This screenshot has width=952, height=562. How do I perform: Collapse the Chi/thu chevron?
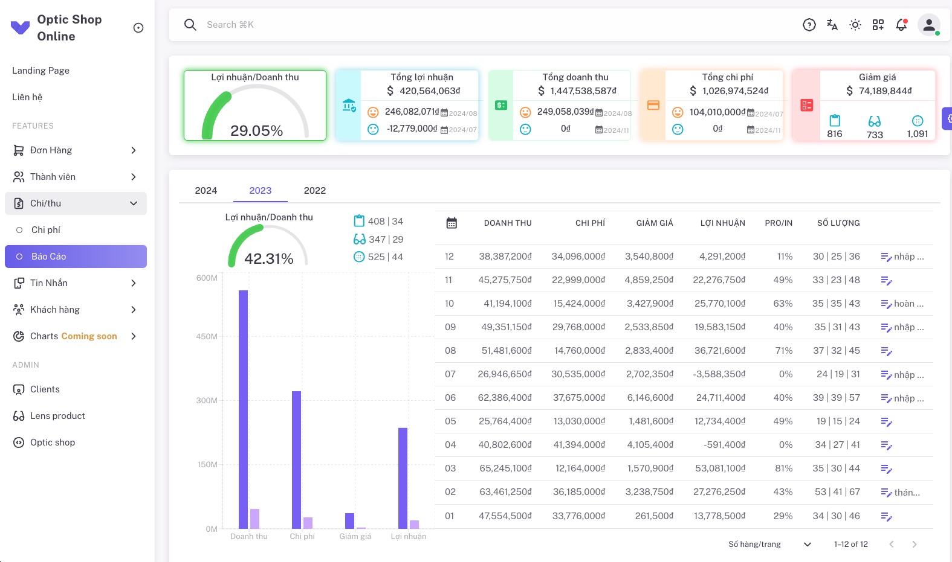pyautogui.click(x=134, y=203)
